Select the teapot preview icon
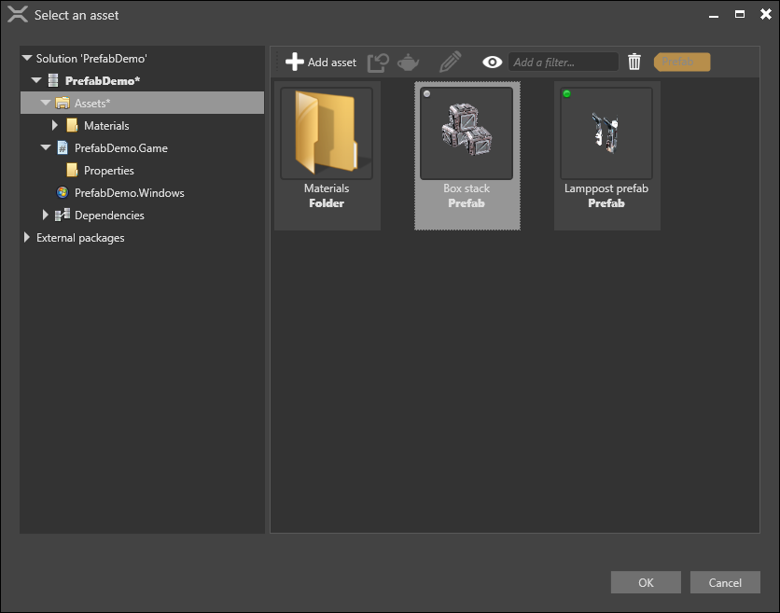Viewport: 780px width, 613px height. pos(408,61)
